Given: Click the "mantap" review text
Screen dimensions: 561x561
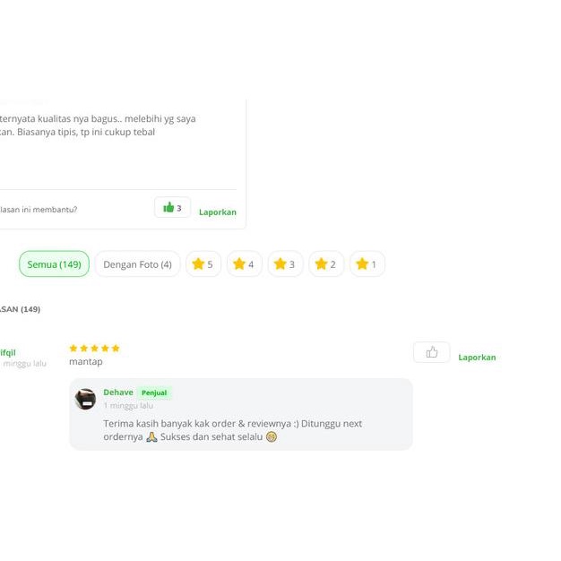Looking at the screenshot, I should pyautogui.click(x=86, y=362).
